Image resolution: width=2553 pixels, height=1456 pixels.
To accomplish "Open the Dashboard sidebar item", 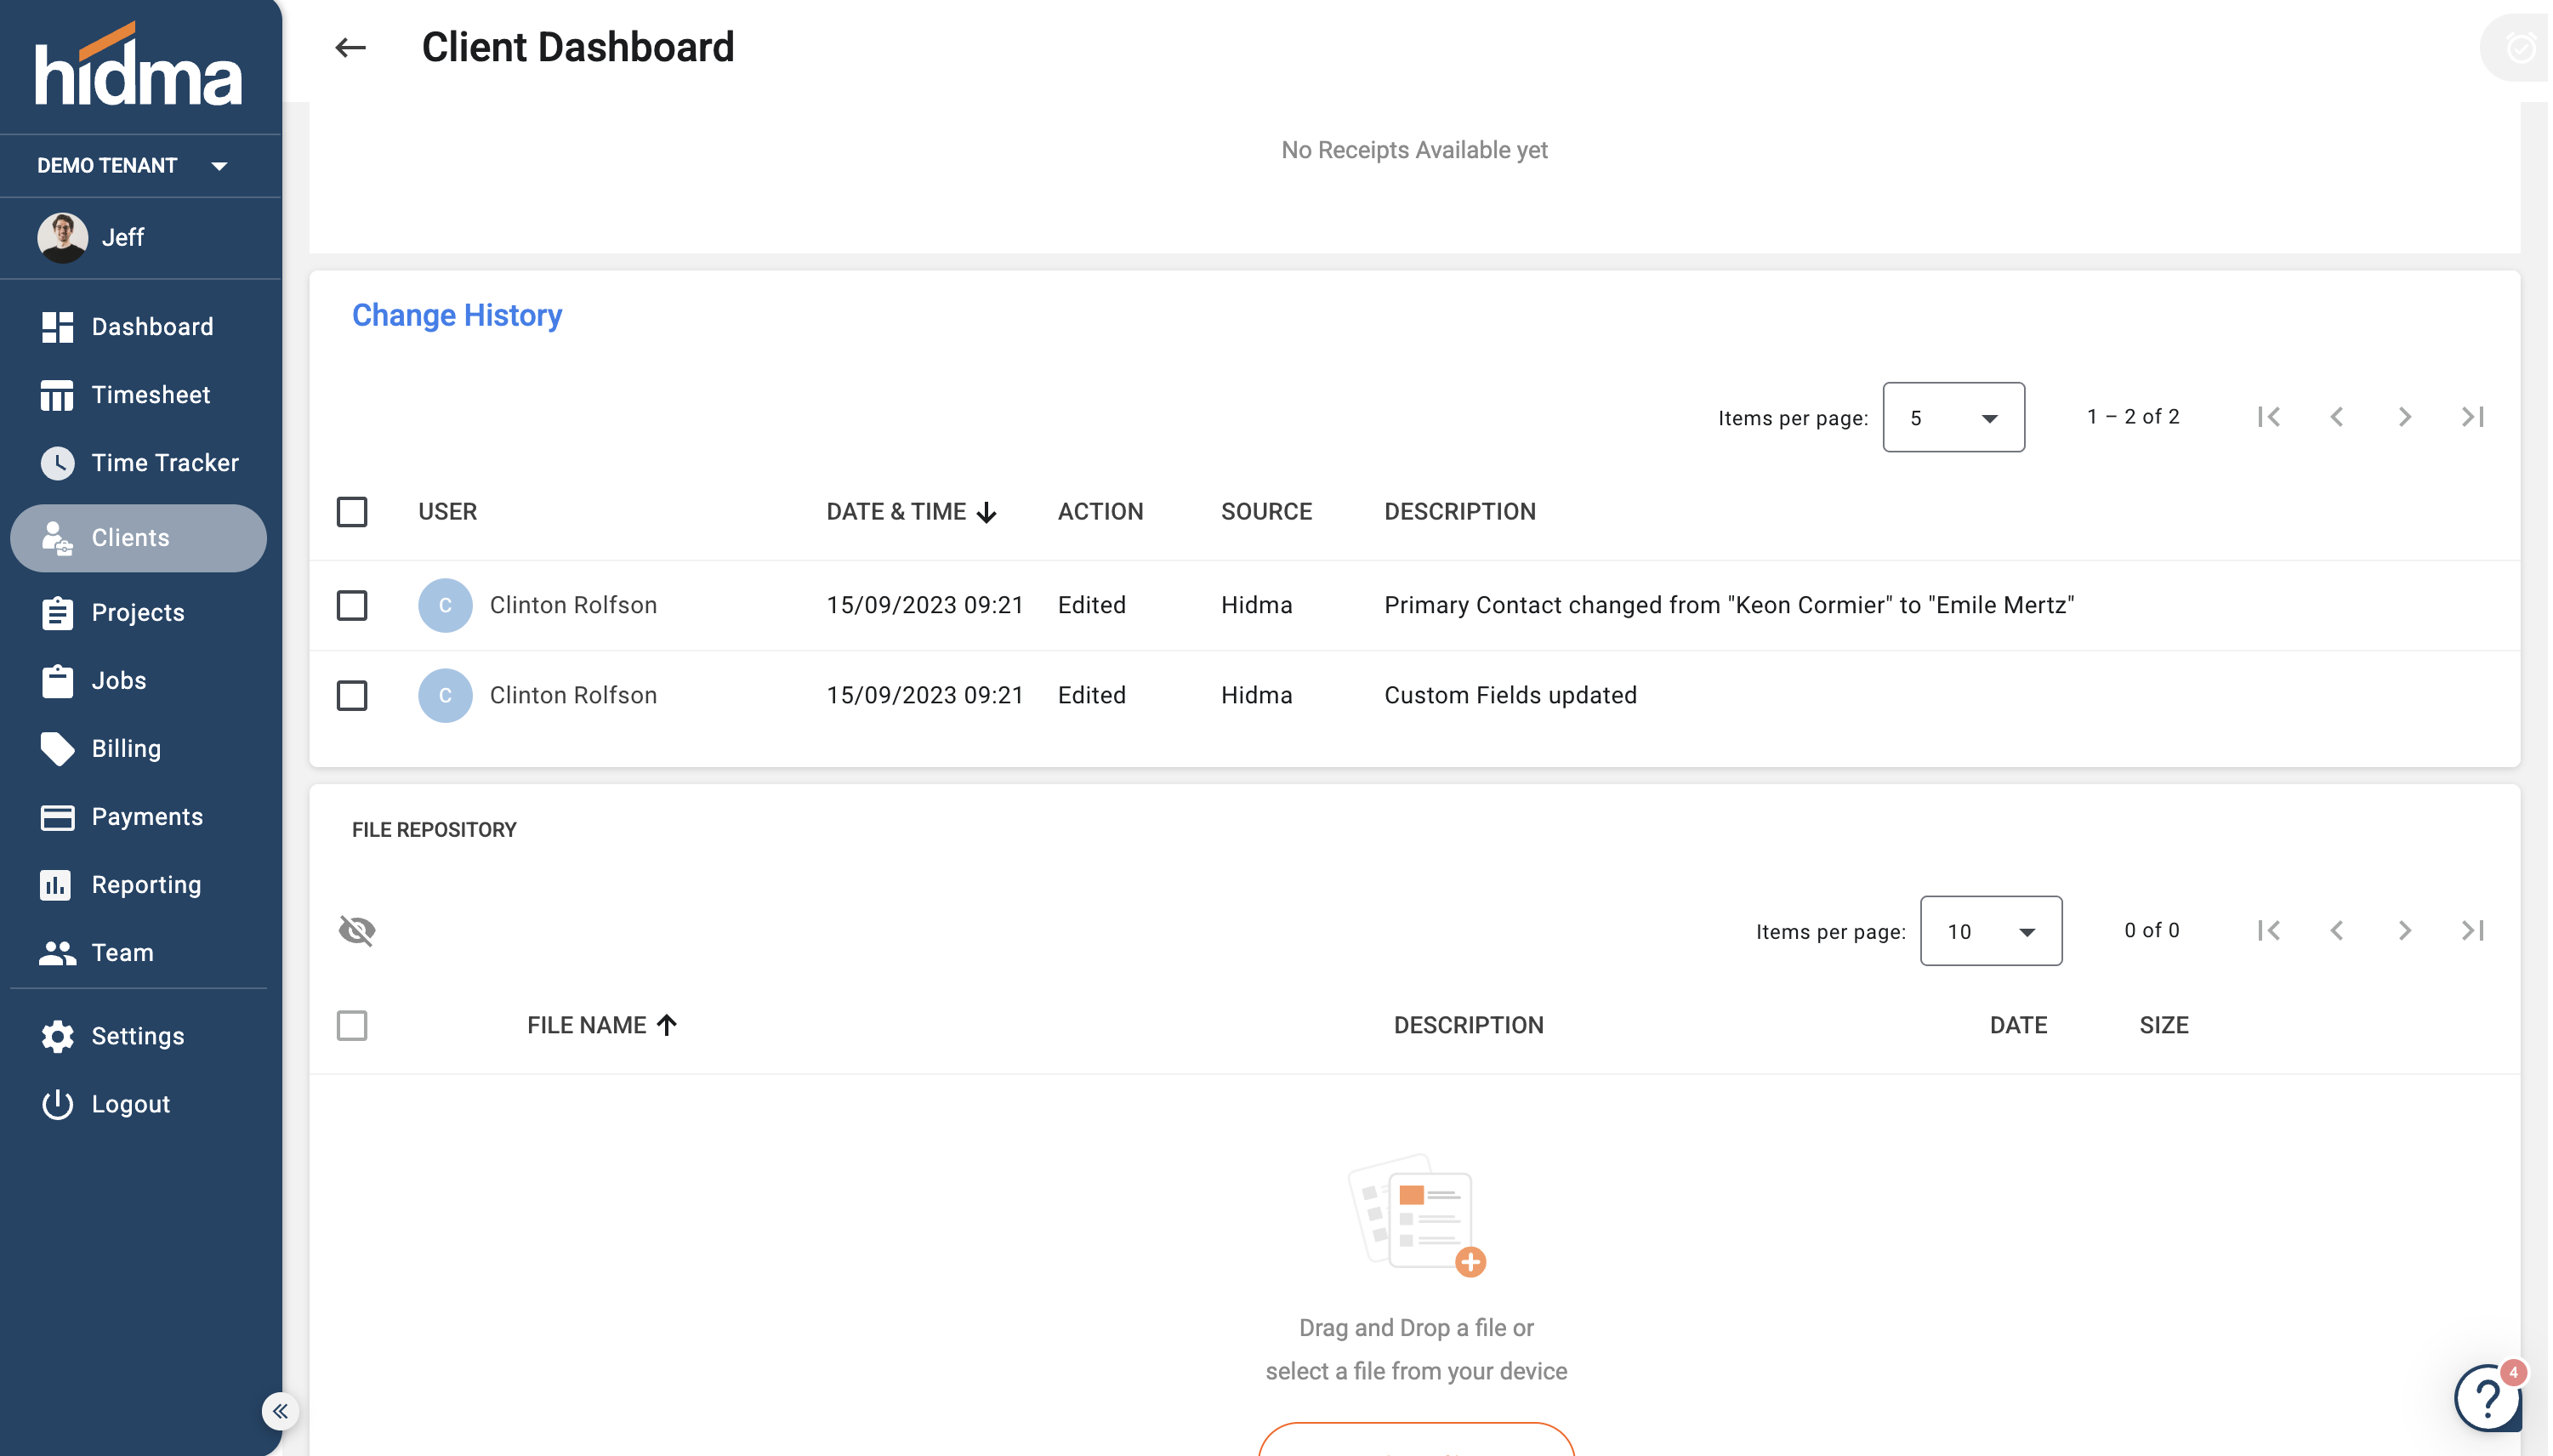I will 138,327.
